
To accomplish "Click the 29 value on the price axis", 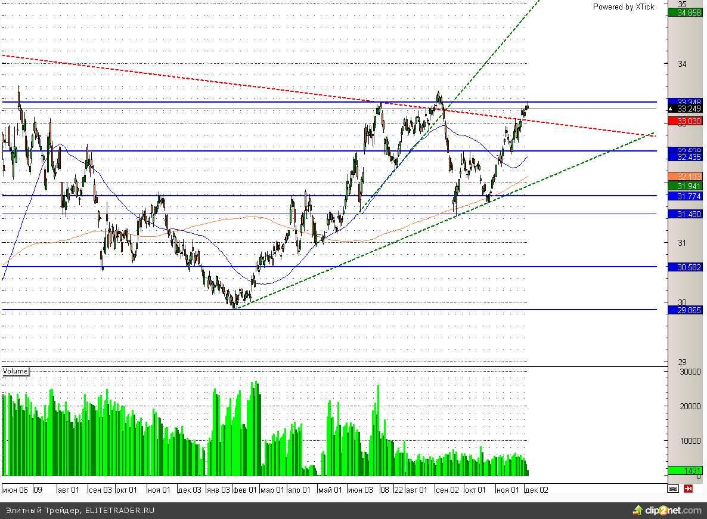I will 682,362.
